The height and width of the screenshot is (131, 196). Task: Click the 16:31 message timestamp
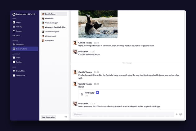coord(96,72)
